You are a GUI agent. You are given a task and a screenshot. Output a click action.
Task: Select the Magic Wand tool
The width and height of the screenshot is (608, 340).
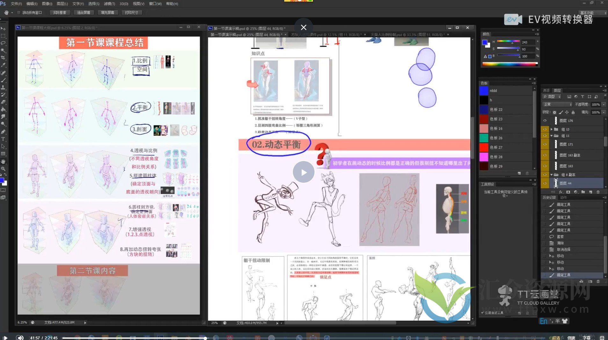[3, 50]
